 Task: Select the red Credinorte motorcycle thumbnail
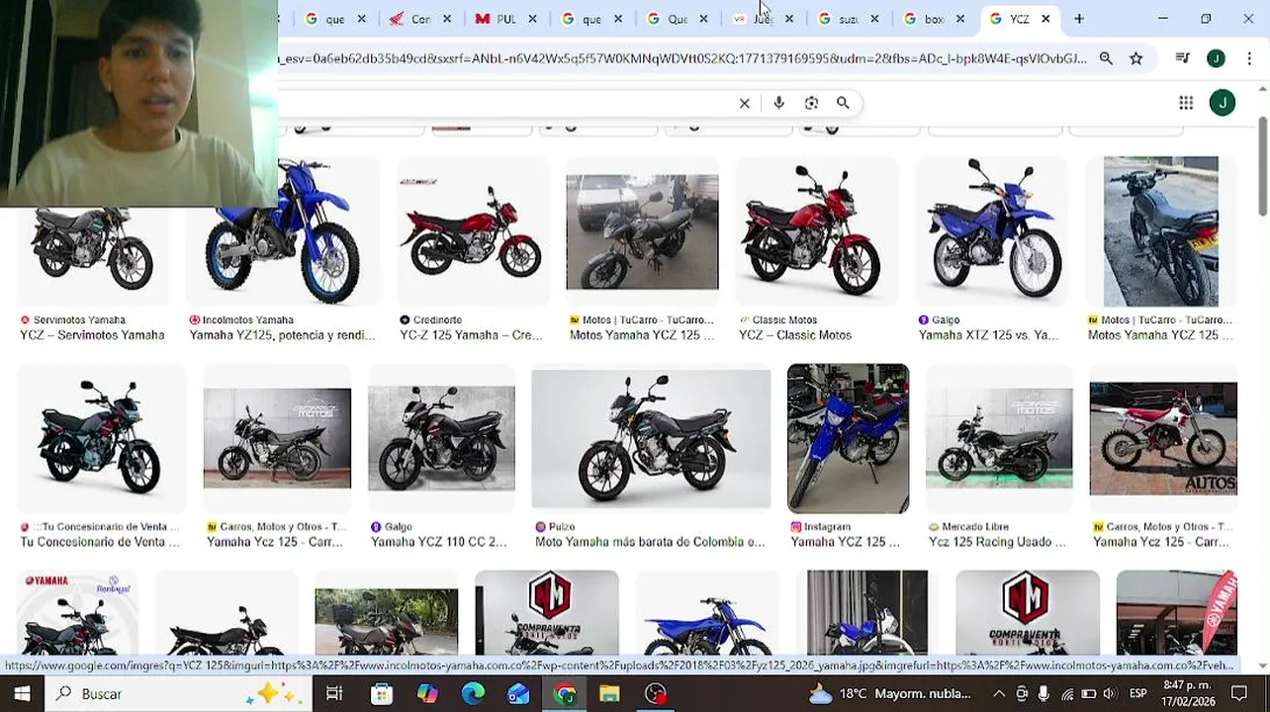tap(471, 232)
